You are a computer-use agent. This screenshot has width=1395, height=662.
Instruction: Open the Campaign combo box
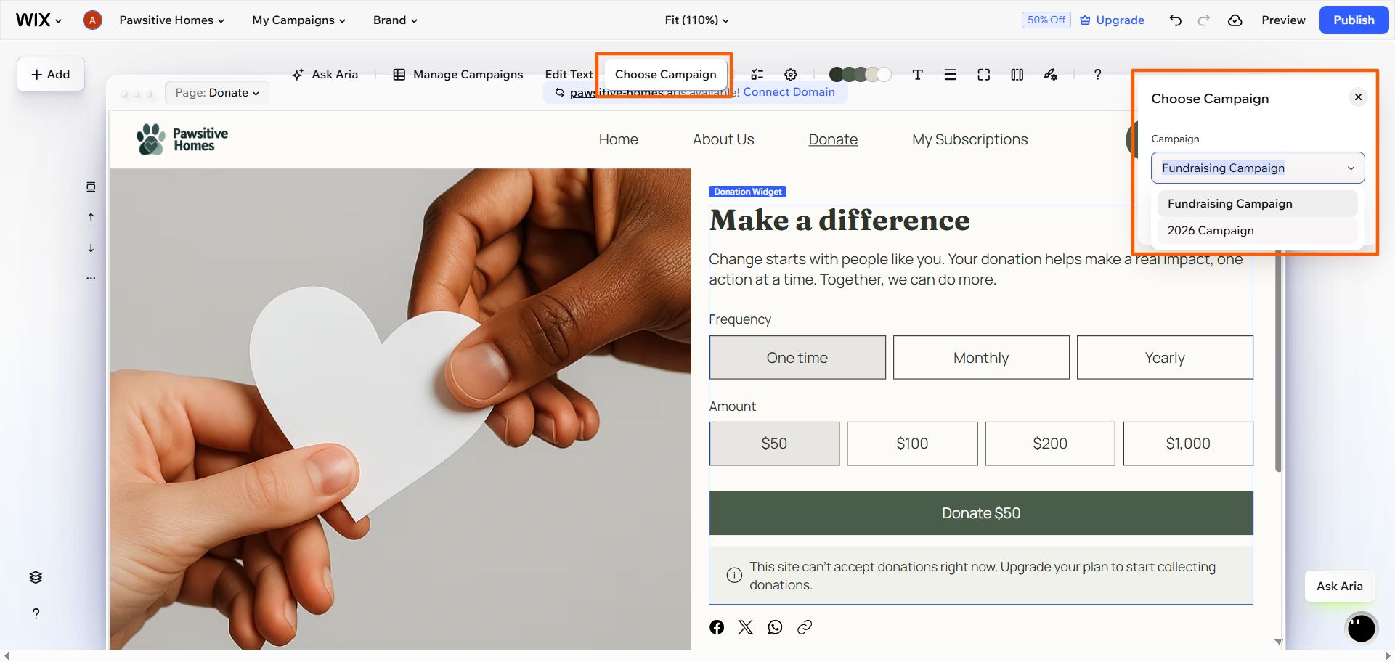pyautogui.click(x=1258, y=168)
